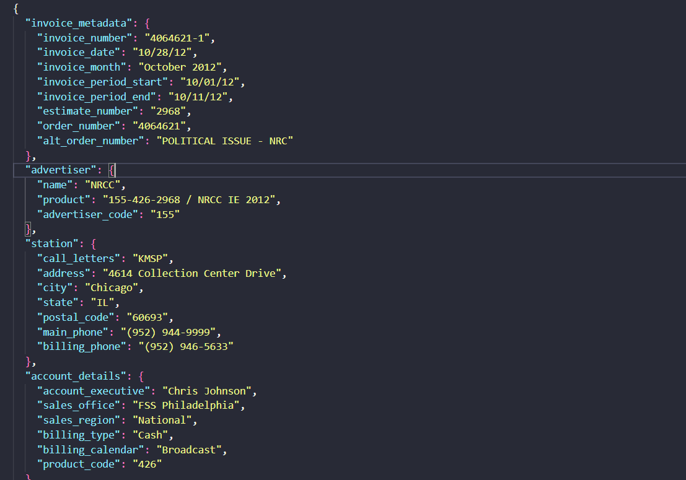Image resolution: width=686 pixels, height=480 pixels.
Task: Click the period start value "10/01/12"
Action: pyautogui.click(x=210, y=82)
